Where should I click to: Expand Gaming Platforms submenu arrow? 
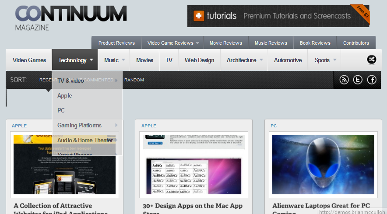pos(116,125)
